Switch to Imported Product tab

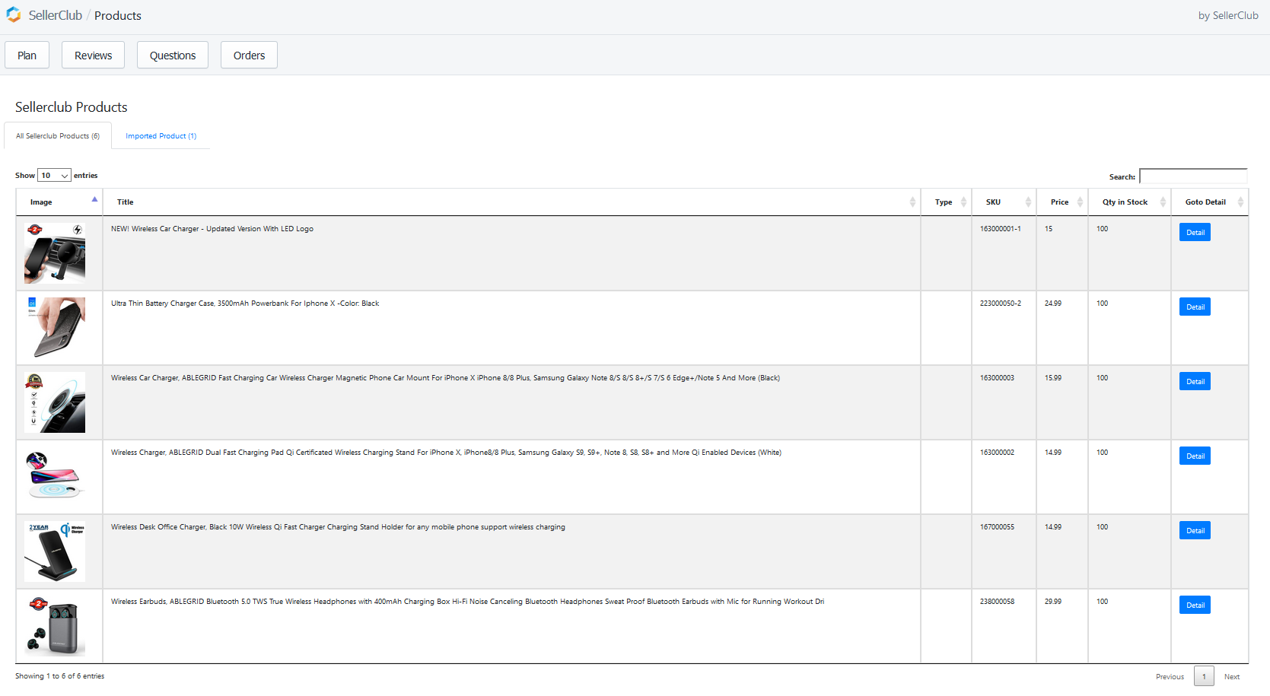coord(161,135)
